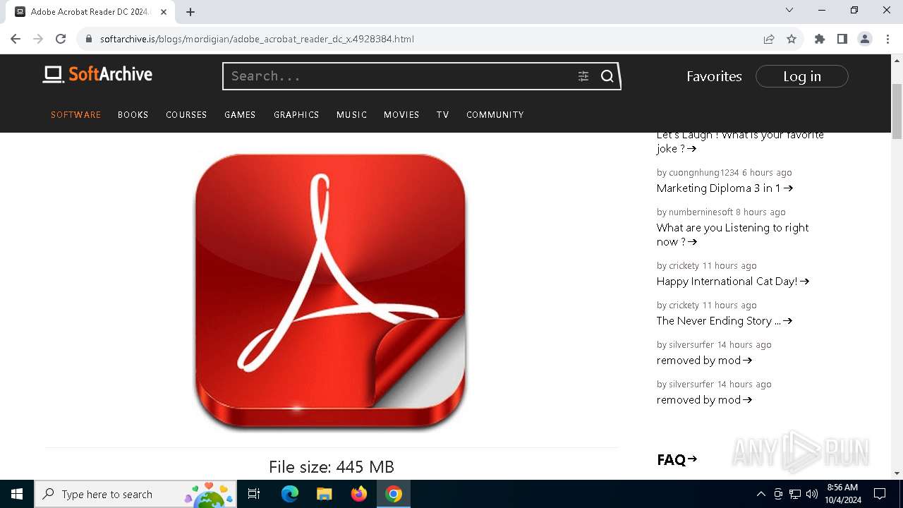Open the COMMUNITY section

pos(495,114)
